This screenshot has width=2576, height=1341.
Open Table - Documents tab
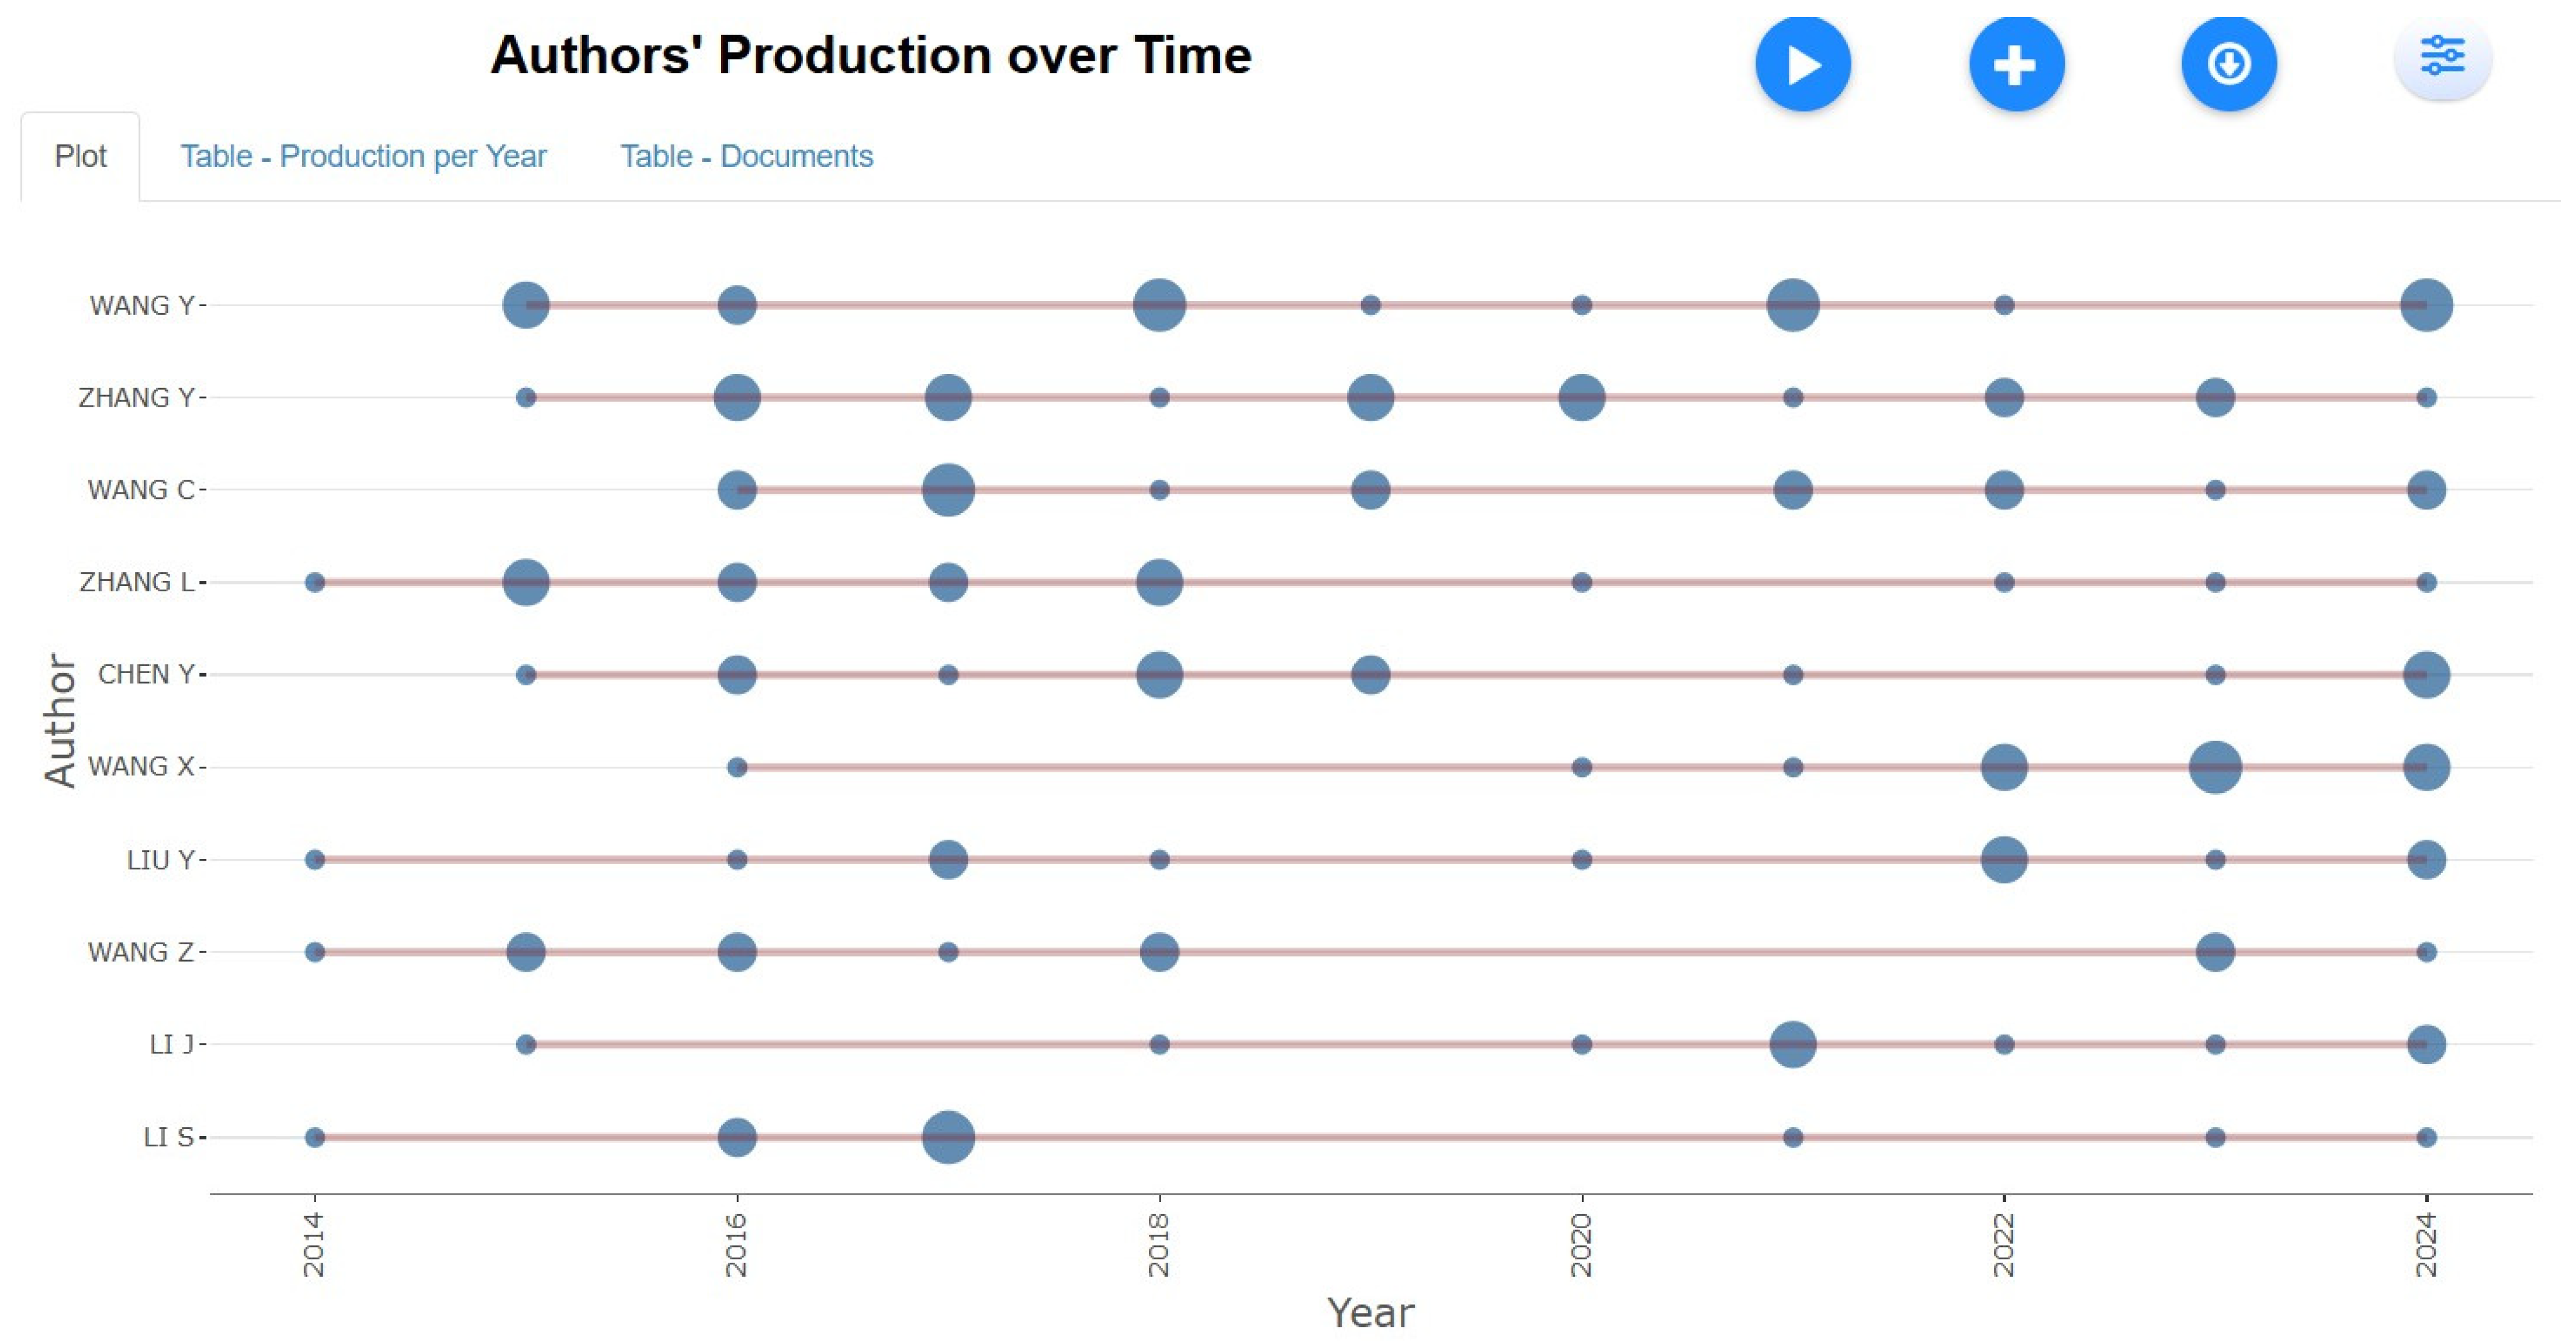pyautogui.click(x=746, y=156)
